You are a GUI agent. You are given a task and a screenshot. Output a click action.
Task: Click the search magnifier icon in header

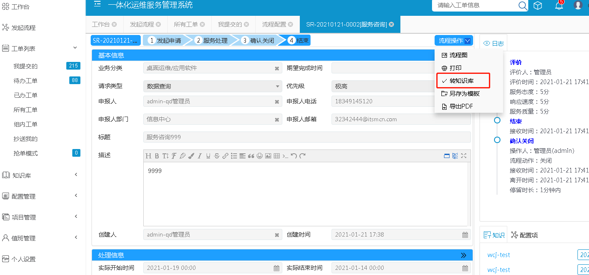coord(523,6)
